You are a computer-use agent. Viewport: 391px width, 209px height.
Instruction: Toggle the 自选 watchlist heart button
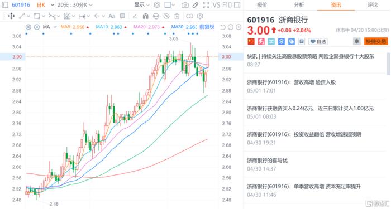click(x=318, y=42)
